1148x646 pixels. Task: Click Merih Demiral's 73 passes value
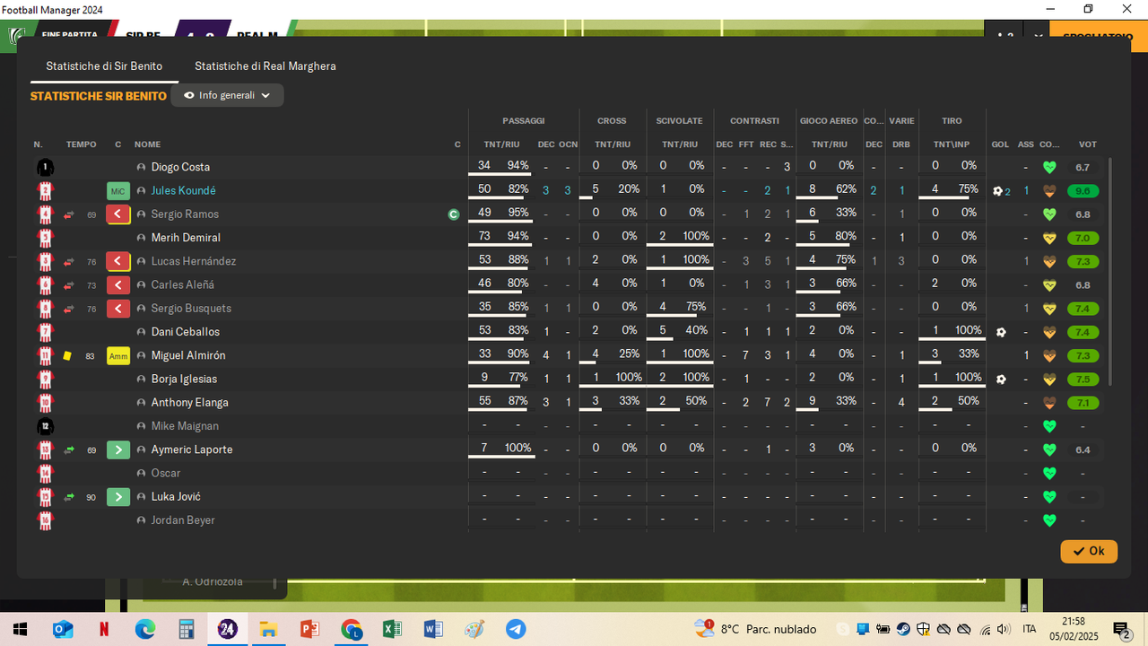point(484,237)
